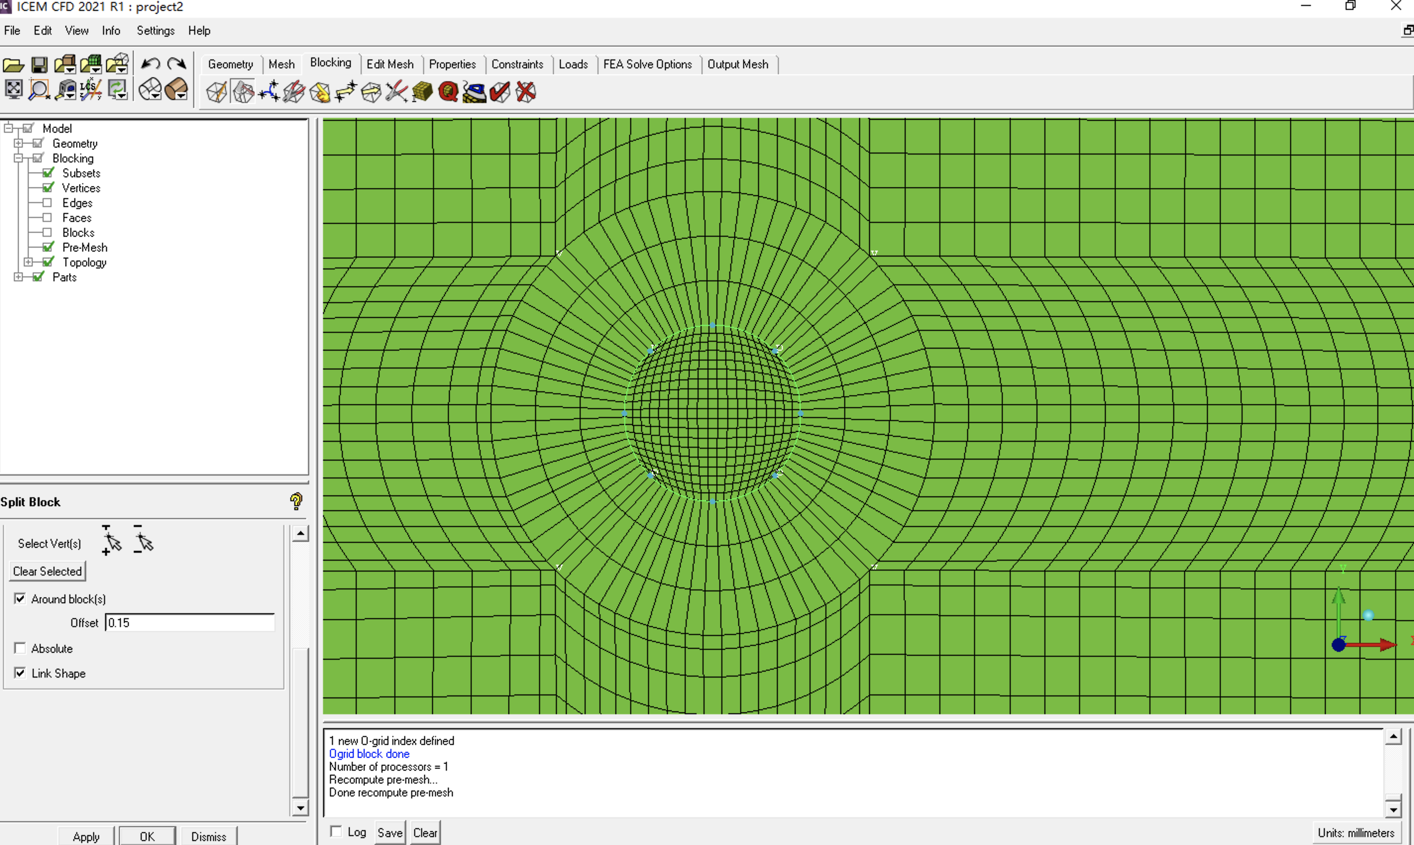Toggle the Absolute offset checkbox

pos(20,648)
